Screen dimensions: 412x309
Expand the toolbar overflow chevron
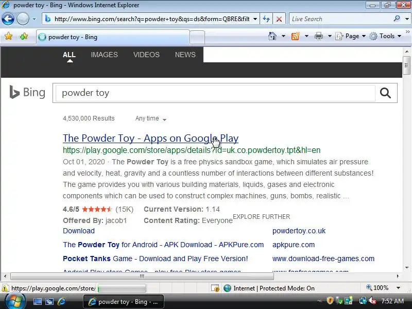408,32
